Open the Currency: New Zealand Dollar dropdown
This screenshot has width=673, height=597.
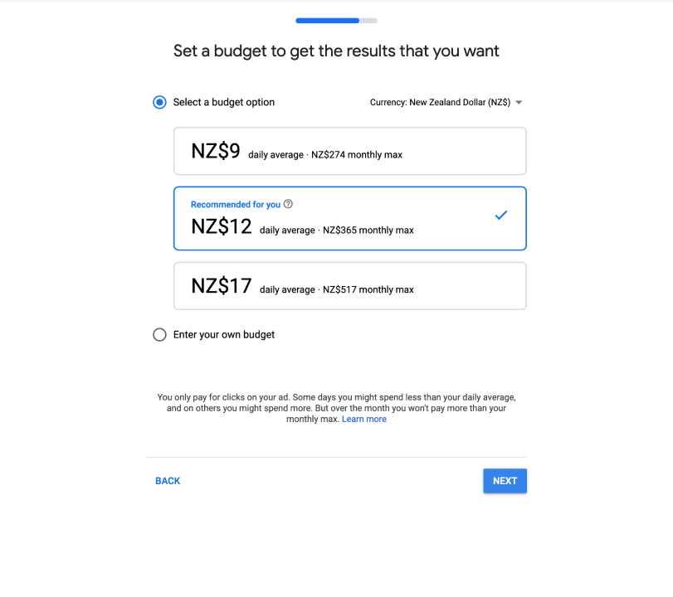(446, 103)
